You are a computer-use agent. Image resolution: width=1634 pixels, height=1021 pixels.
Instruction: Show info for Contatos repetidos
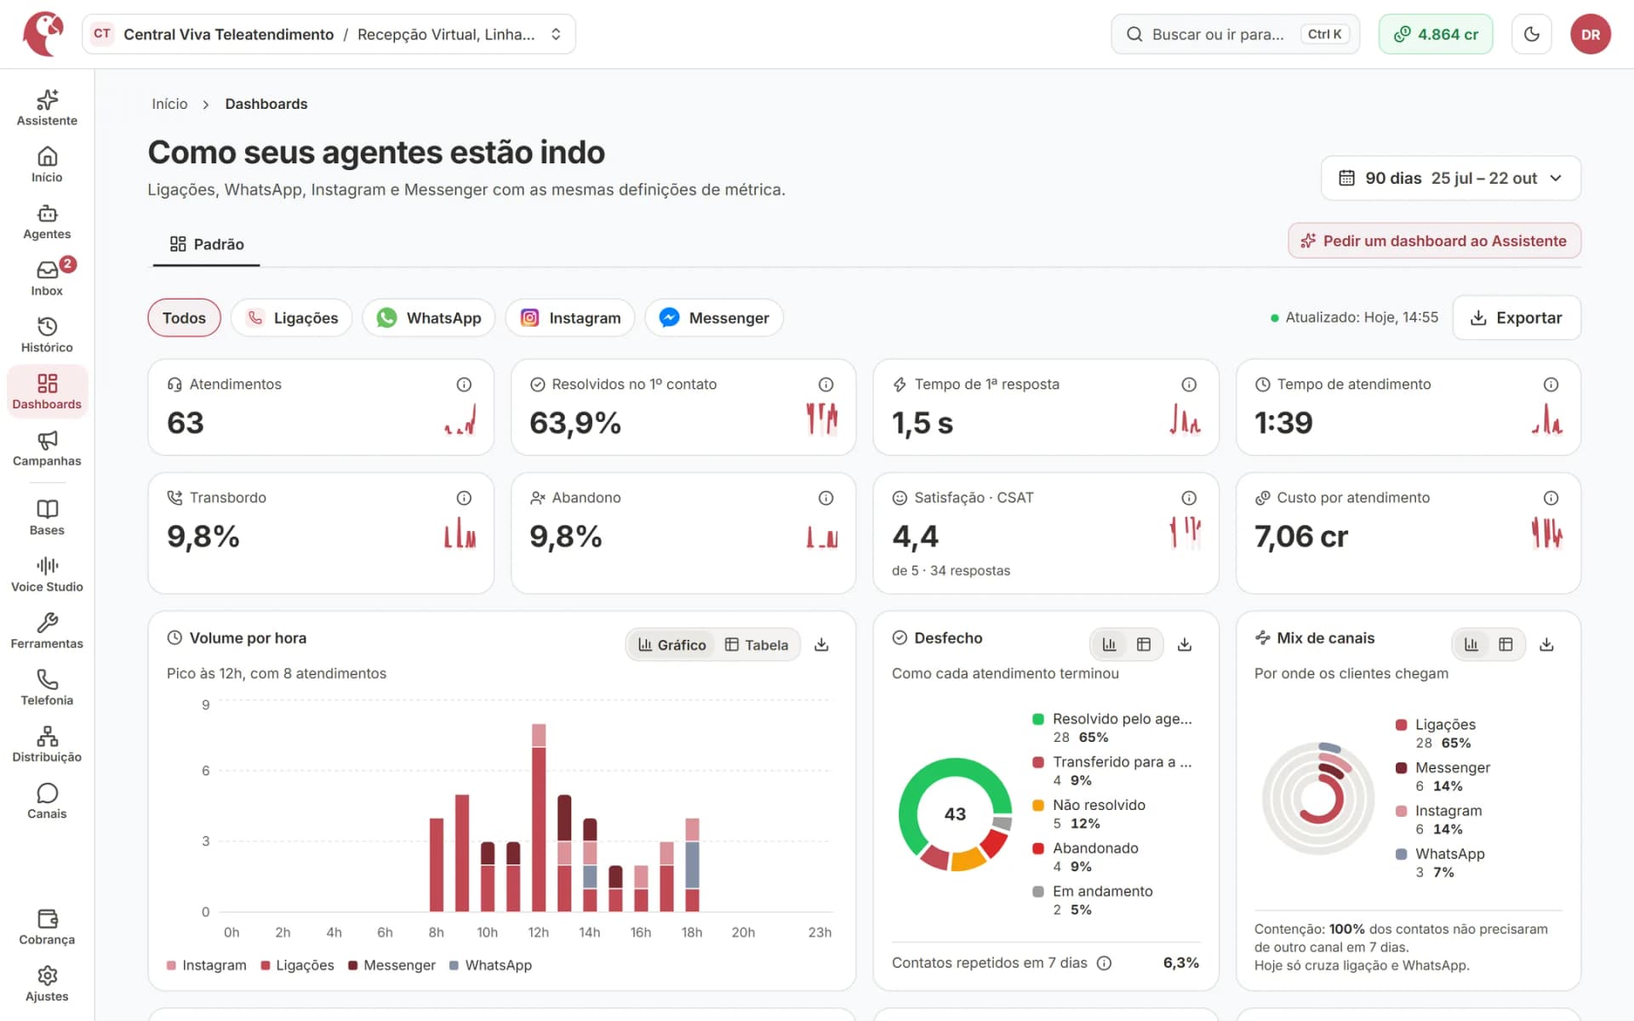tap(1104, 963)
